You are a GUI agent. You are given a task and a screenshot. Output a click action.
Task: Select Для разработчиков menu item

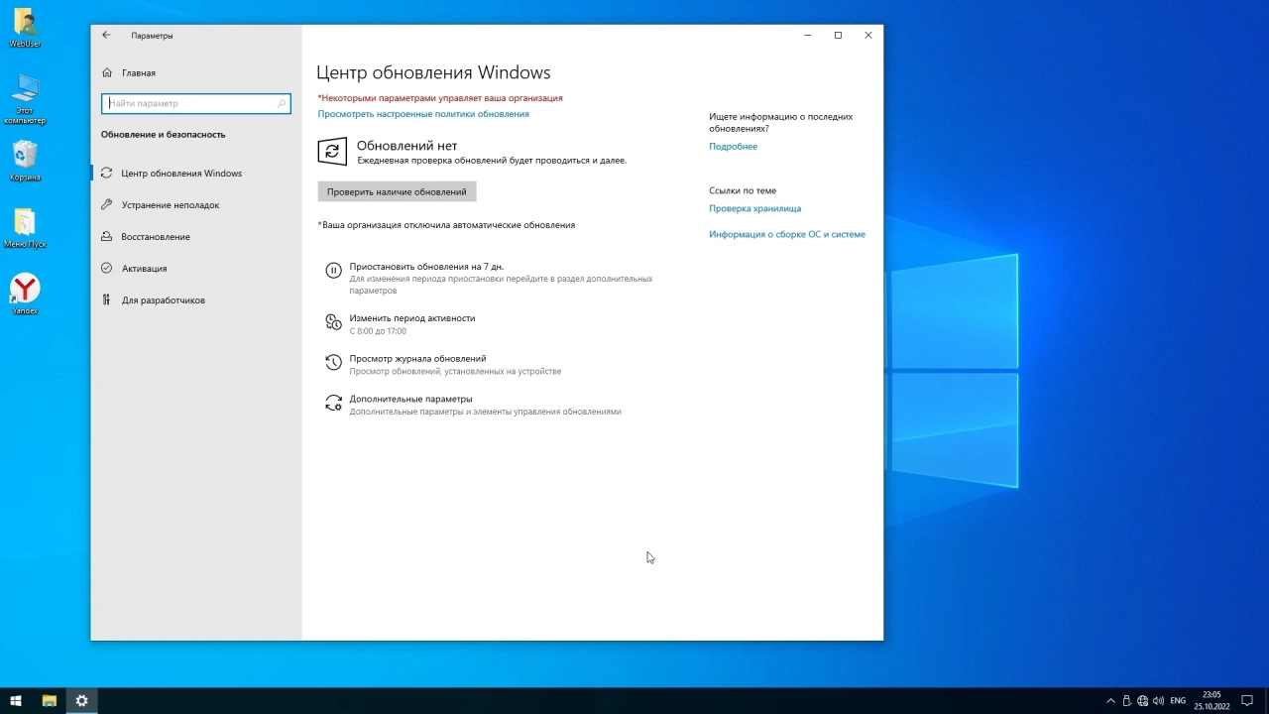164,299
